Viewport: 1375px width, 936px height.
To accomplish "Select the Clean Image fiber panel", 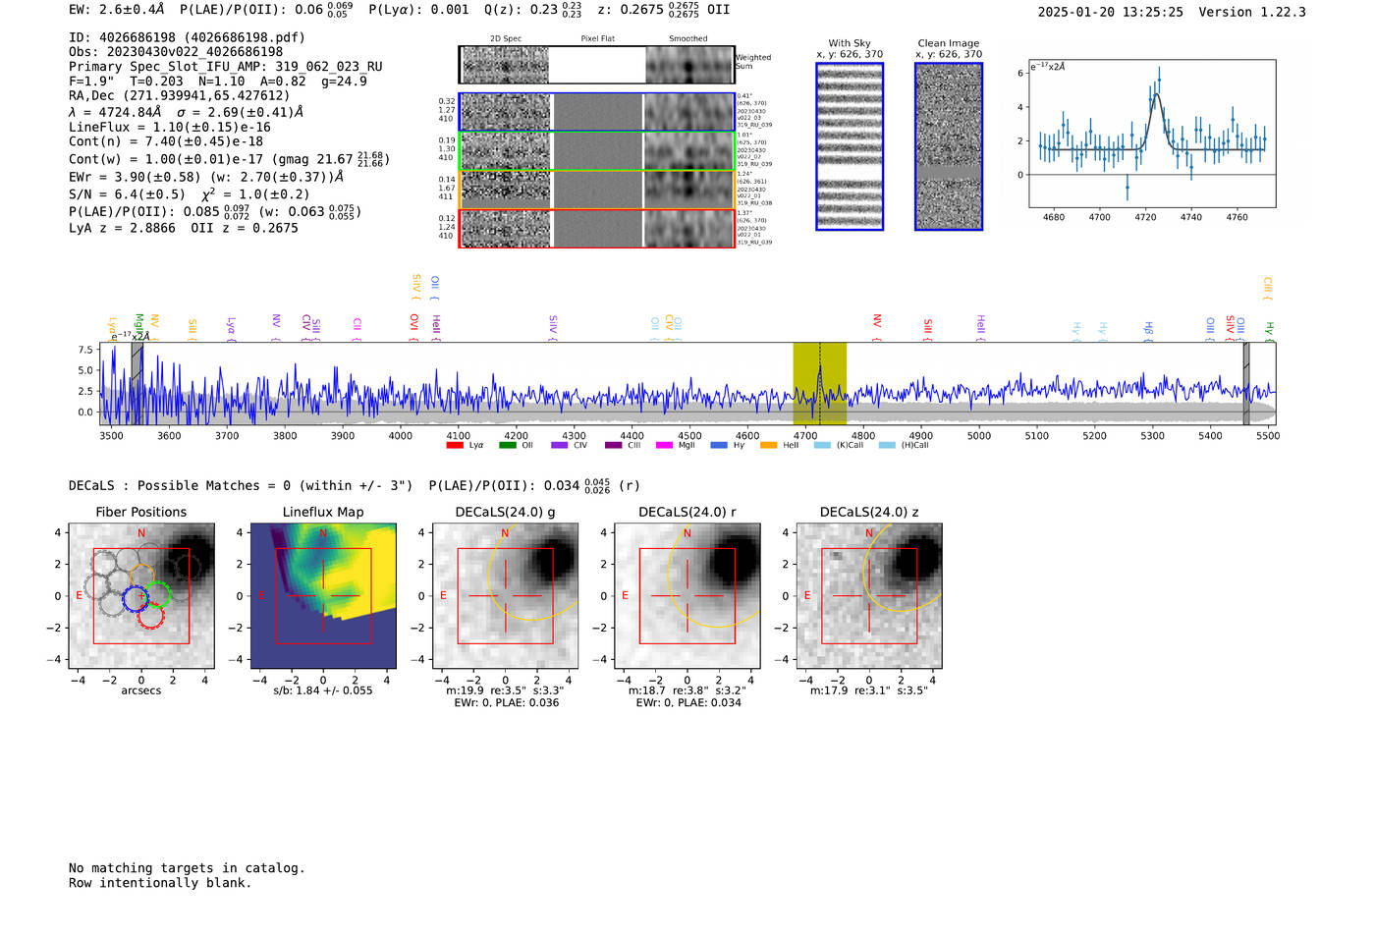I will [x=949, y=146].
